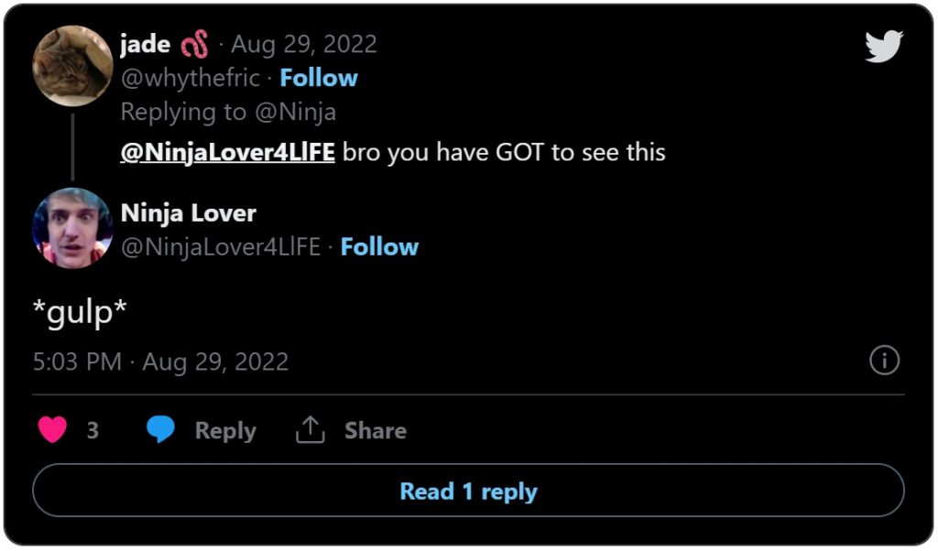The width and height of the screenshot is (938, 551).
Task: Follow the Ninja Lover account
Action: click(379, 247)
